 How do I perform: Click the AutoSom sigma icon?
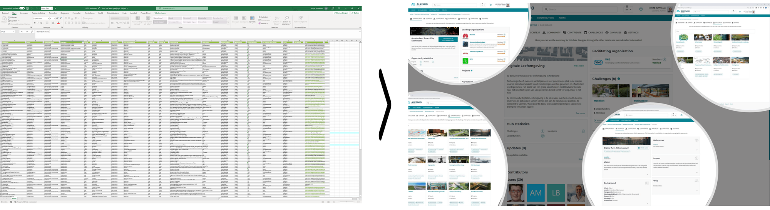coord(260,17)
